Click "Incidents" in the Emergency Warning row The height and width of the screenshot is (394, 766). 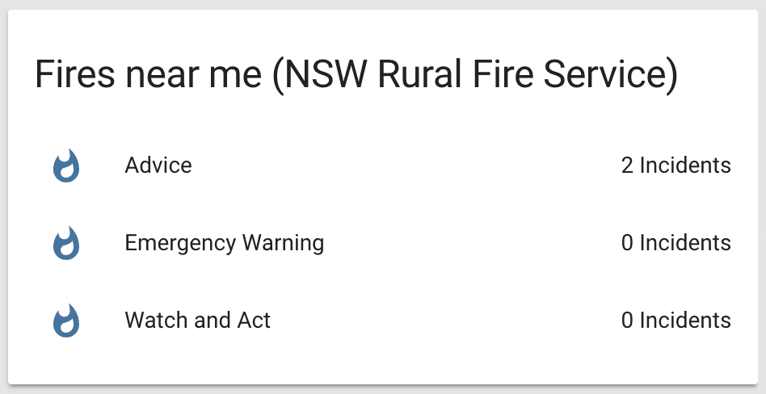click(x=685, y=243)
